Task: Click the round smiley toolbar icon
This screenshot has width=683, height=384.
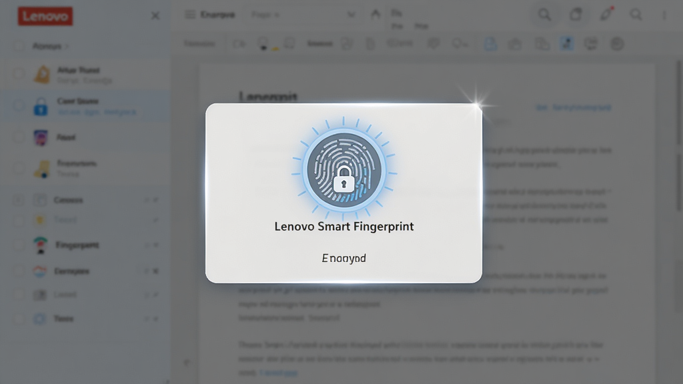Action: click(x=617, y=43)
